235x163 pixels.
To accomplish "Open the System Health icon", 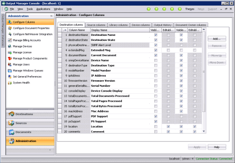I will pyautogui.click(x=10, y=82).
